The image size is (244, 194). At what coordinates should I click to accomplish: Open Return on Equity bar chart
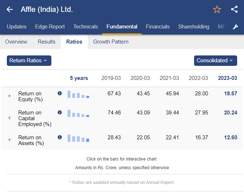(78, 94)
